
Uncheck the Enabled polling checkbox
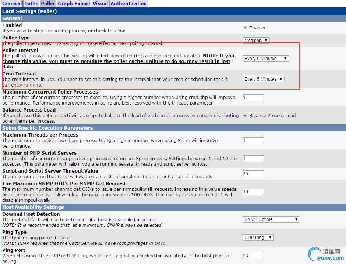245,28
